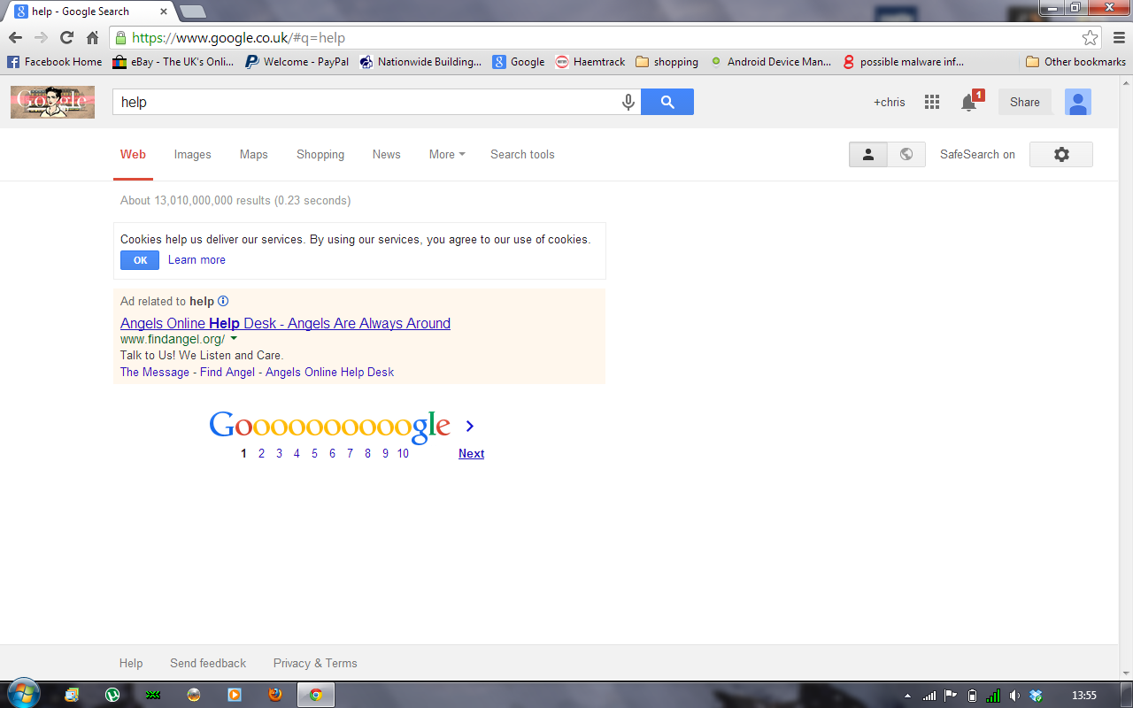Click the Share button
The width and height of the screenshot is (1133, 708).
coord(1025,102)
